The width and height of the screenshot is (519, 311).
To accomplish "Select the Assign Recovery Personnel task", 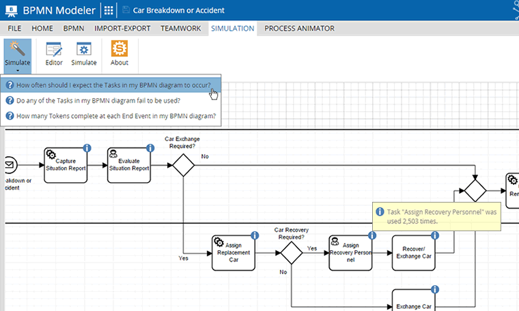I will (x=350, y=253).
